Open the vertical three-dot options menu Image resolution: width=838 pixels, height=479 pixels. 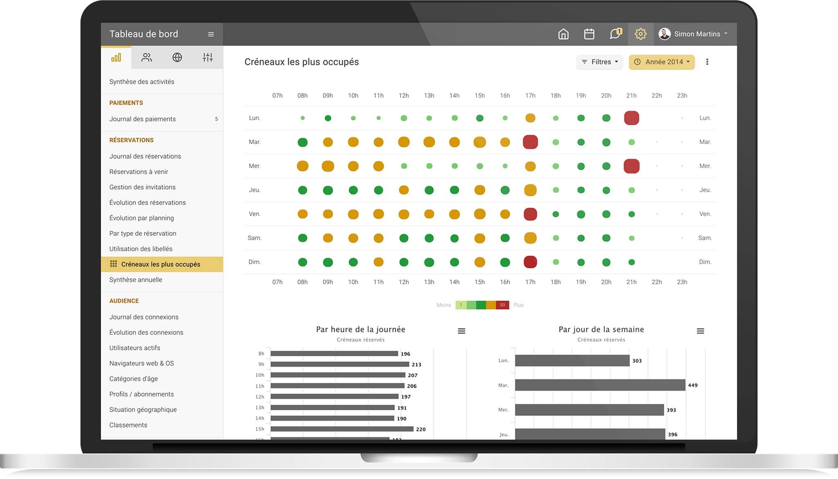click(707, 62)
